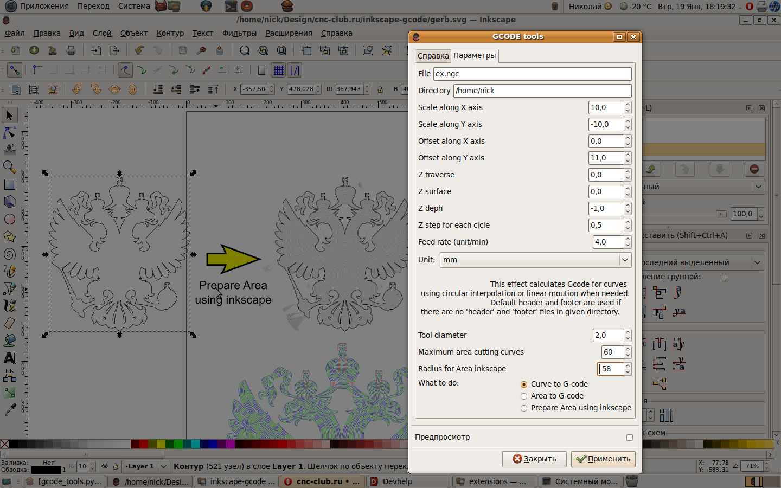Click the red delete layer button

[x=754, y=169]
